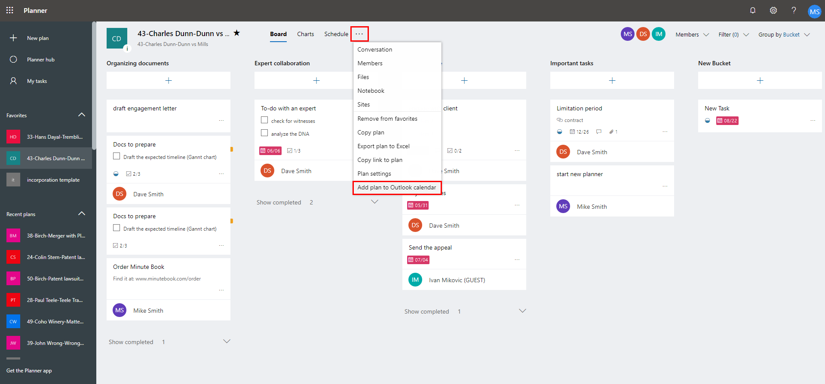Click DS member avatar in plan header

coord(643,34)
